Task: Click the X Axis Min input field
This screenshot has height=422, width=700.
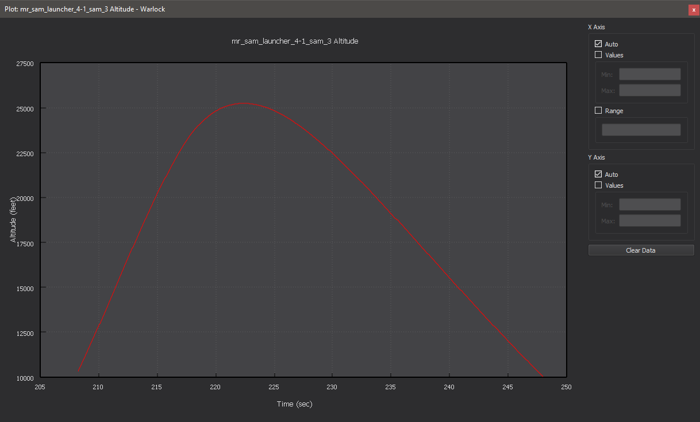Action: pyautogui.click(x=650, y=74)
